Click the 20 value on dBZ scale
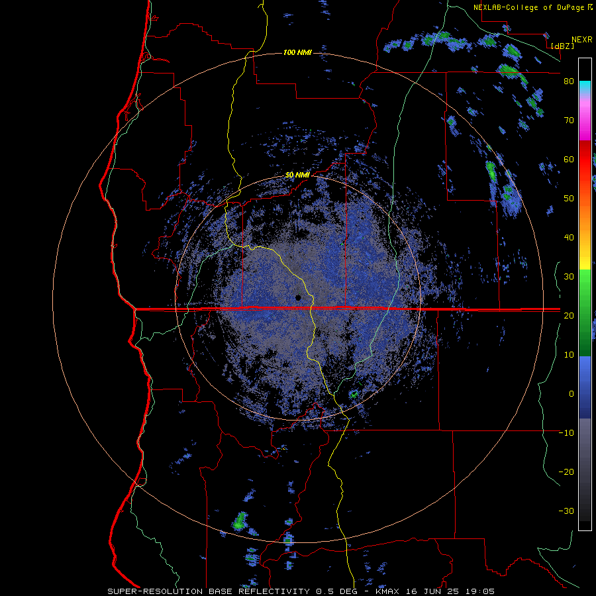The image size is (596, 596). coord(569,315)
